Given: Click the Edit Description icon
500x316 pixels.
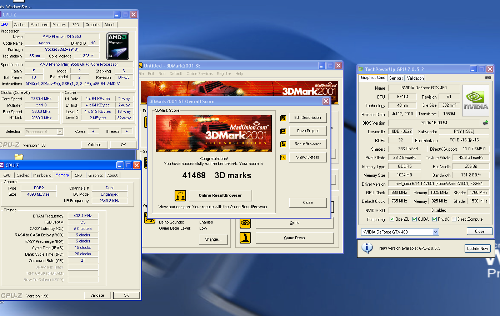Looking at the screenshot, I should coord(283,118).
